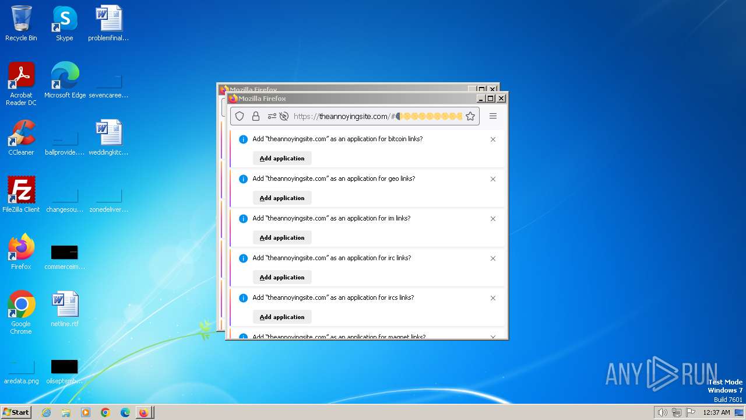
Task: Open Microsoft Edge desktop shortcut
Action: tap(65, 80)
